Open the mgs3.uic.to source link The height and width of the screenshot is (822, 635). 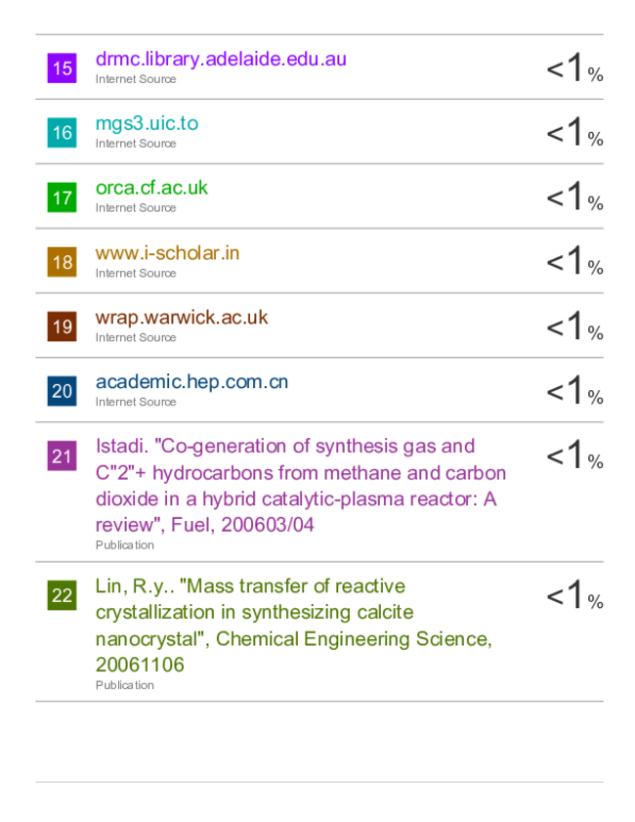[147, 124]
